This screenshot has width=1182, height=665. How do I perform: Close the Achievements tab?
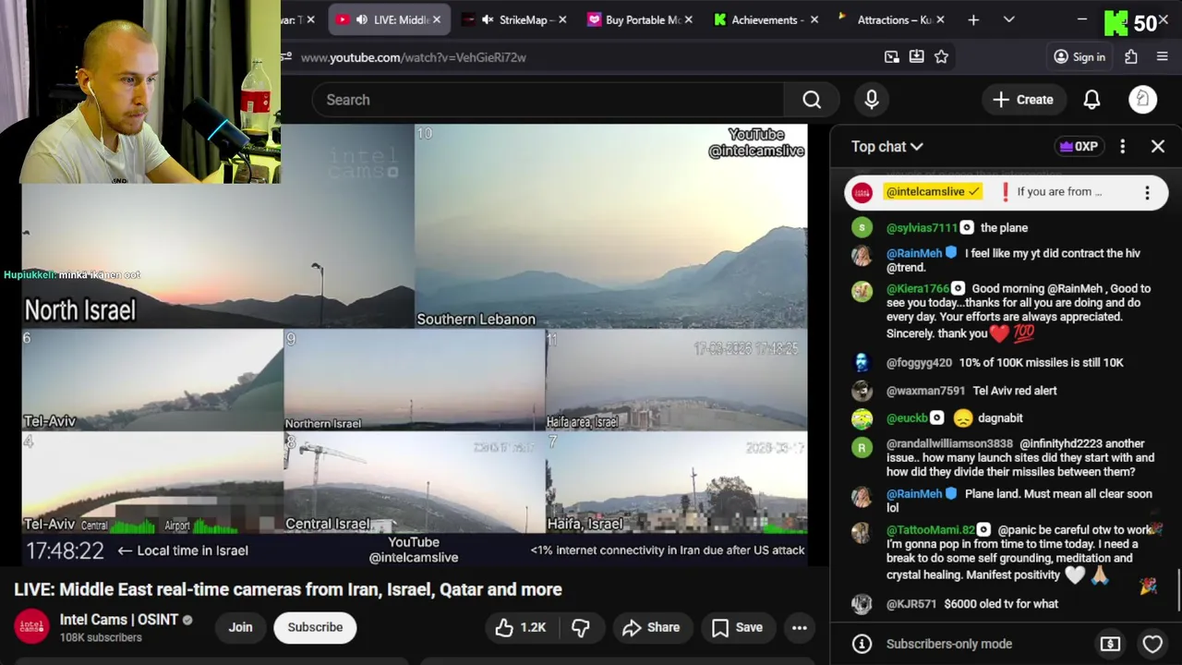point(814,19)
